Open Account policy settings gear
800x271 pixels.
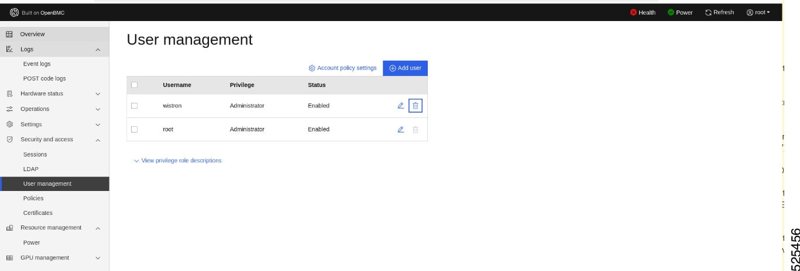(313, 68)
